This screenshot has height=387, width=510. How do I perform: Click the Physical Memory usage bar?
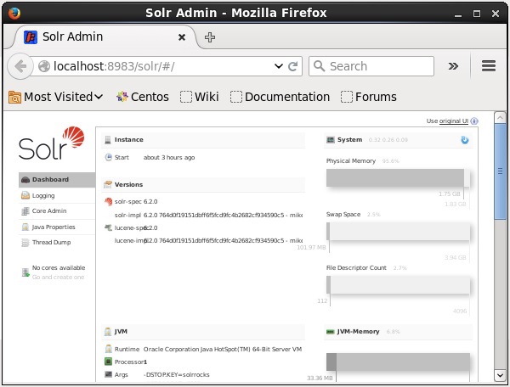point(395,177)
